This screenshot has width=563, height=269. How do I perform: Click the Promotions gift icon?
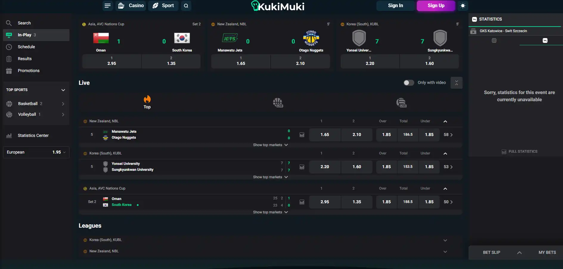pyautogui.click(x=9, y=71)
